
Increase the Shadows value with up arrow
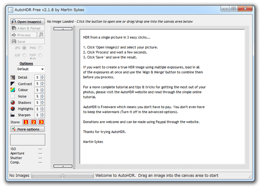[x=43, y=101]
